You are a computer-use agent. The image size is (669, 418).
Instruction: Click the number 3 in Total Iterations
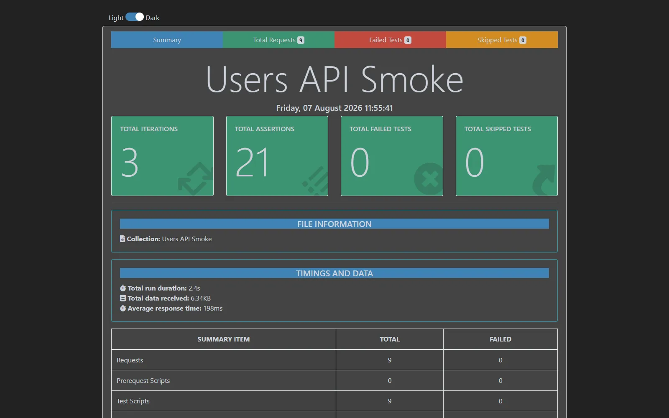[130, 162]
